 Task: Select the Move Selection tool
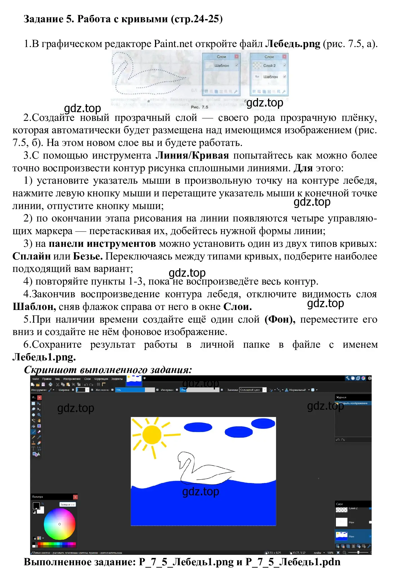pyautogui.click(x=39, y=409)
